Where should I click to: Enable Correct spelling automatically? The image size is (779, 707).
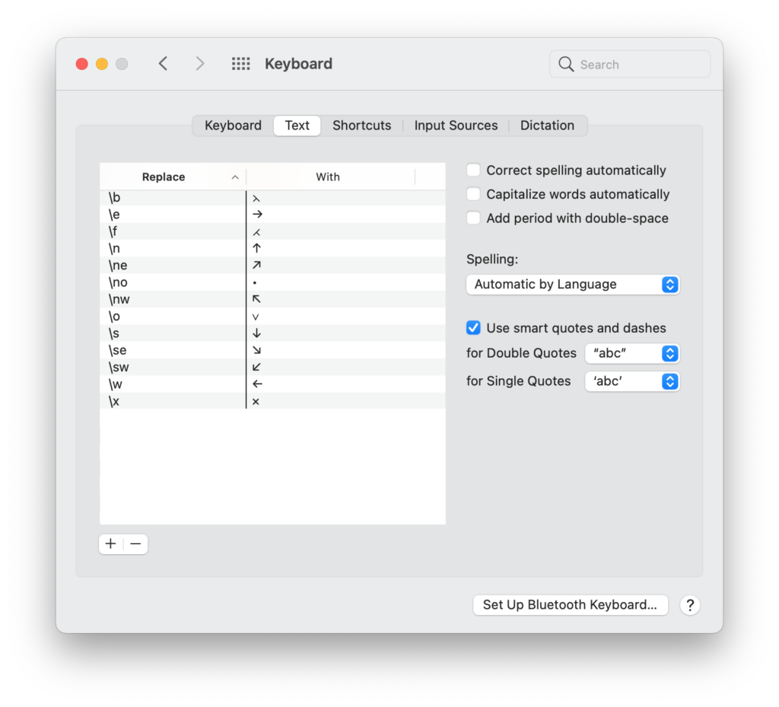473,170
